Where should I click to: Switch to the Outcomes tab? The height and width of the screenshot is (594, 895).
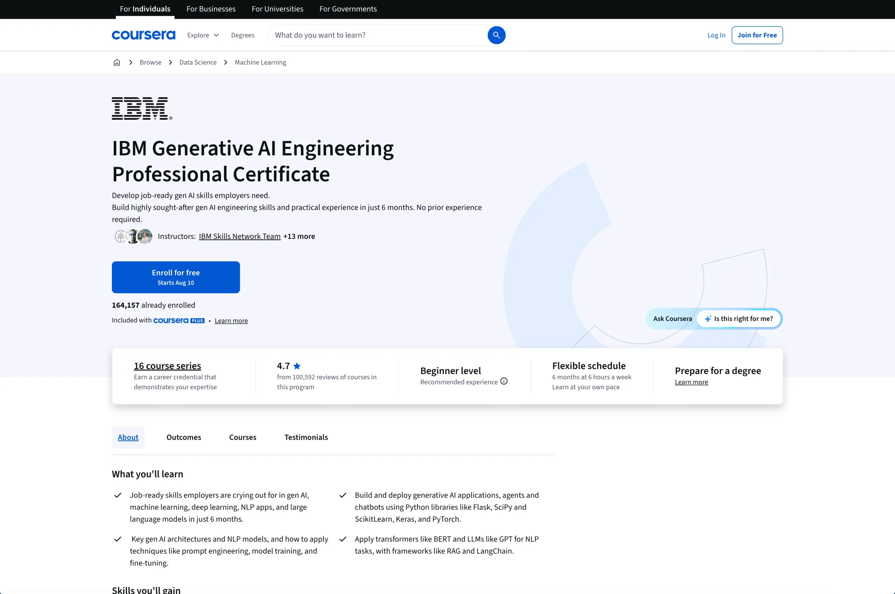[x=184, y=437]
